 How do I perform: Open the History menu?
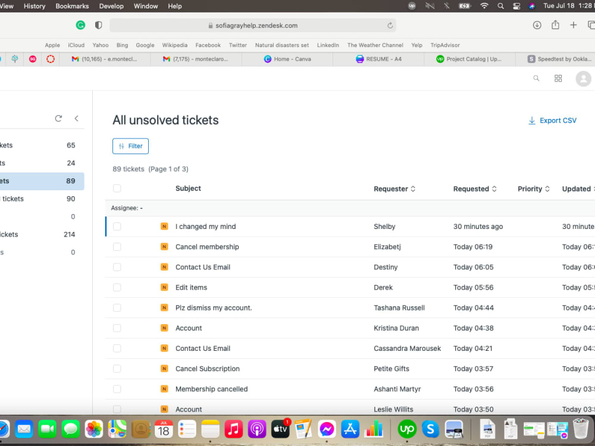pyautogui.click(x=35, y=6)
